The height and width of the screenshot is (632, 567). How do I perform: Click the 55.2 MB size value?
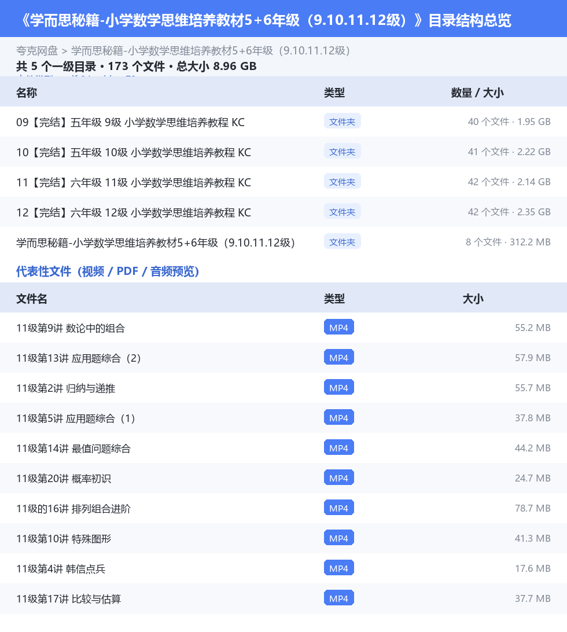(533, 328)
